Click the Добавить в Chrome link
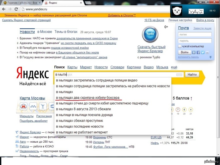This screenshot has width=220, height=165. click(x=122, y=15)
